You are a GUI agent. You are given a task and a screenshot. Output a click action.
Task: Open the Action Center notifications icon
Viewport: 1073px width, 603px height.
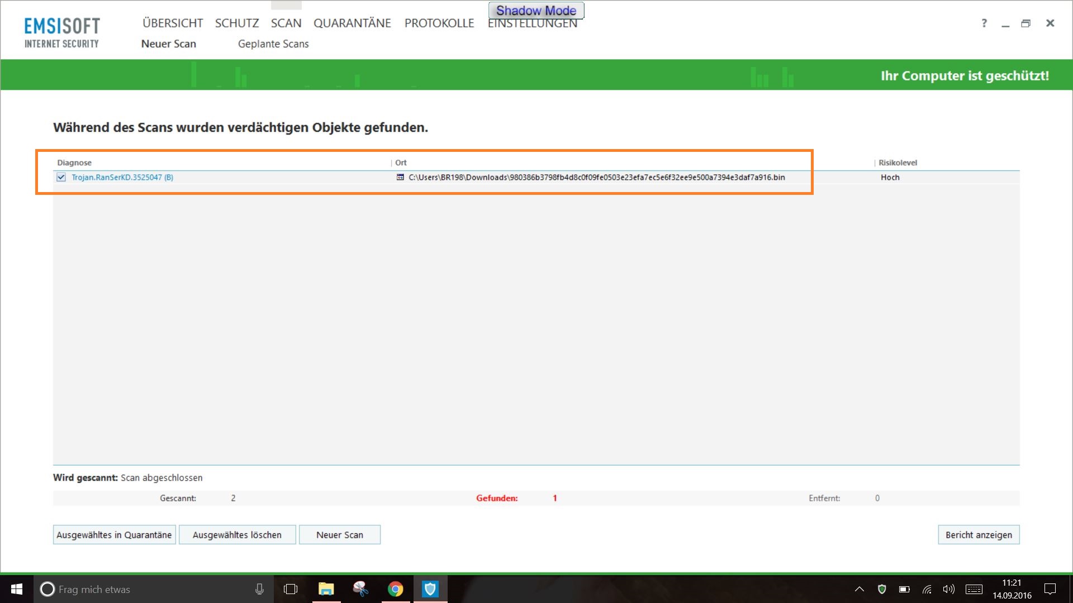click(1050, 589)
